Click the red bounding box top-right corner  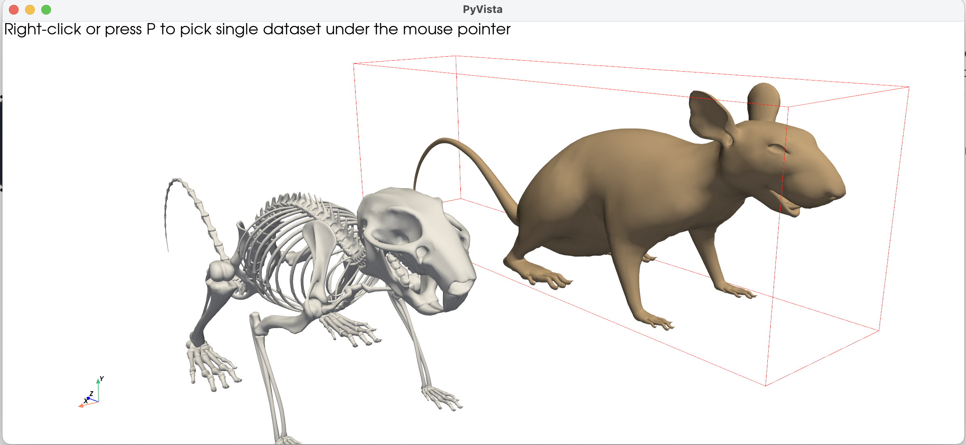pyautogui.click(x=909, y=87)
